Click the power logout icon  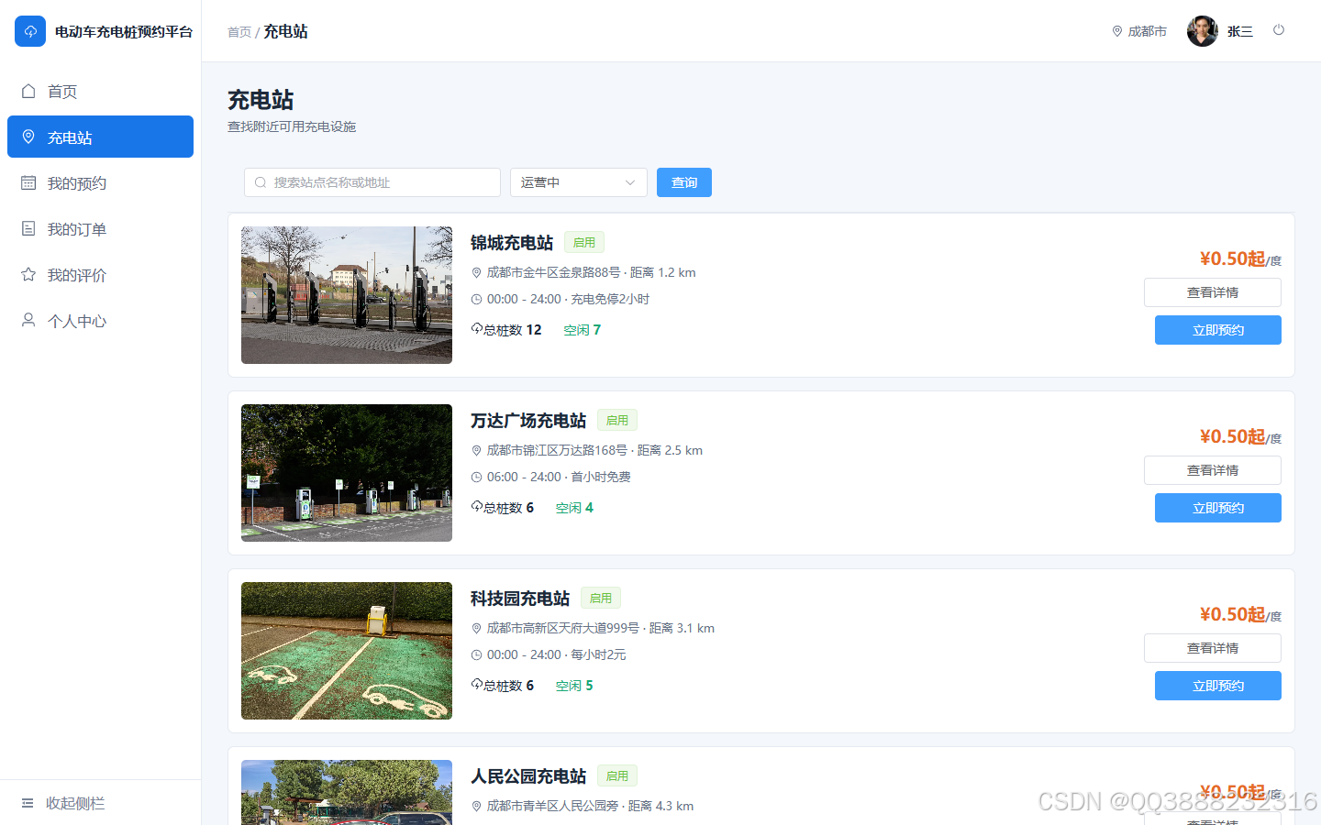[x=1279, y=30]
